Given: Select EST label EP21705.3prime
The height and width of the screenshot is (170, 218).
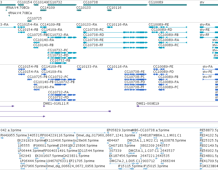Looking at the screenshot, I should click(82, 161).
